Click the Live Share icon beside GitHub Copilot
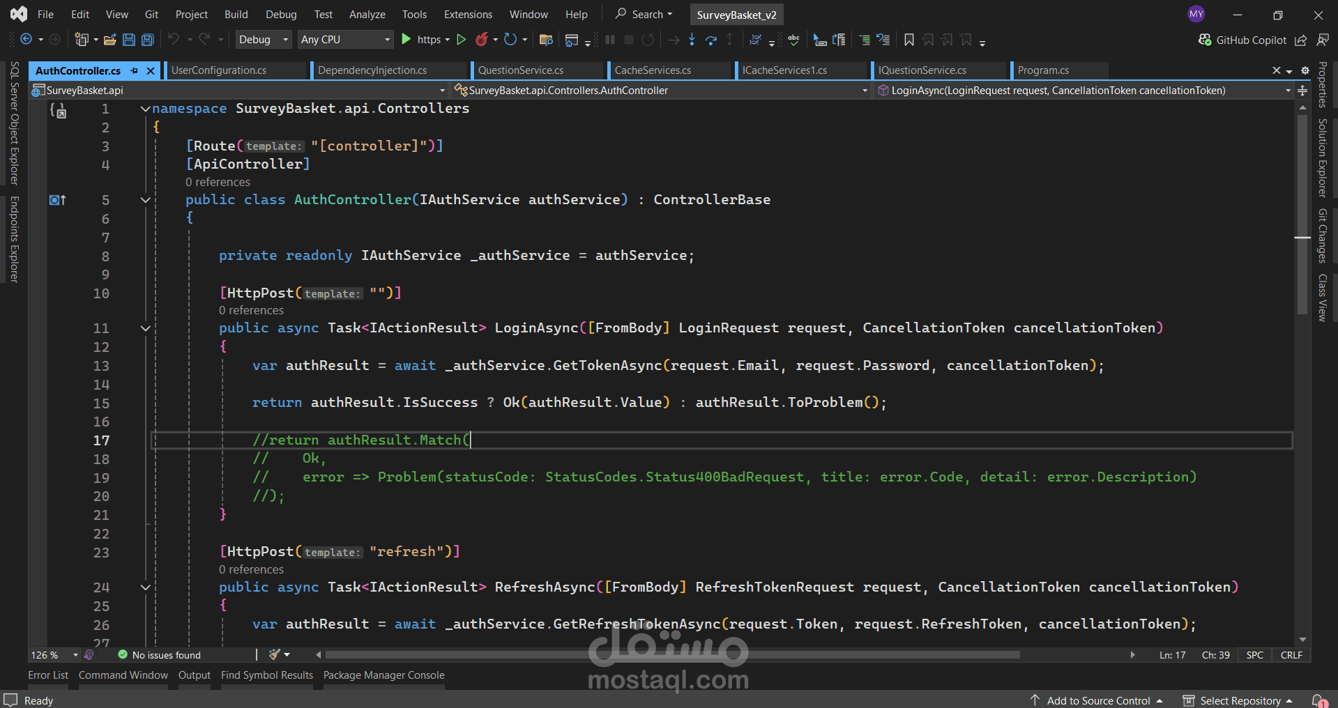The image size is (1338, 708). tap(1301, 40)
